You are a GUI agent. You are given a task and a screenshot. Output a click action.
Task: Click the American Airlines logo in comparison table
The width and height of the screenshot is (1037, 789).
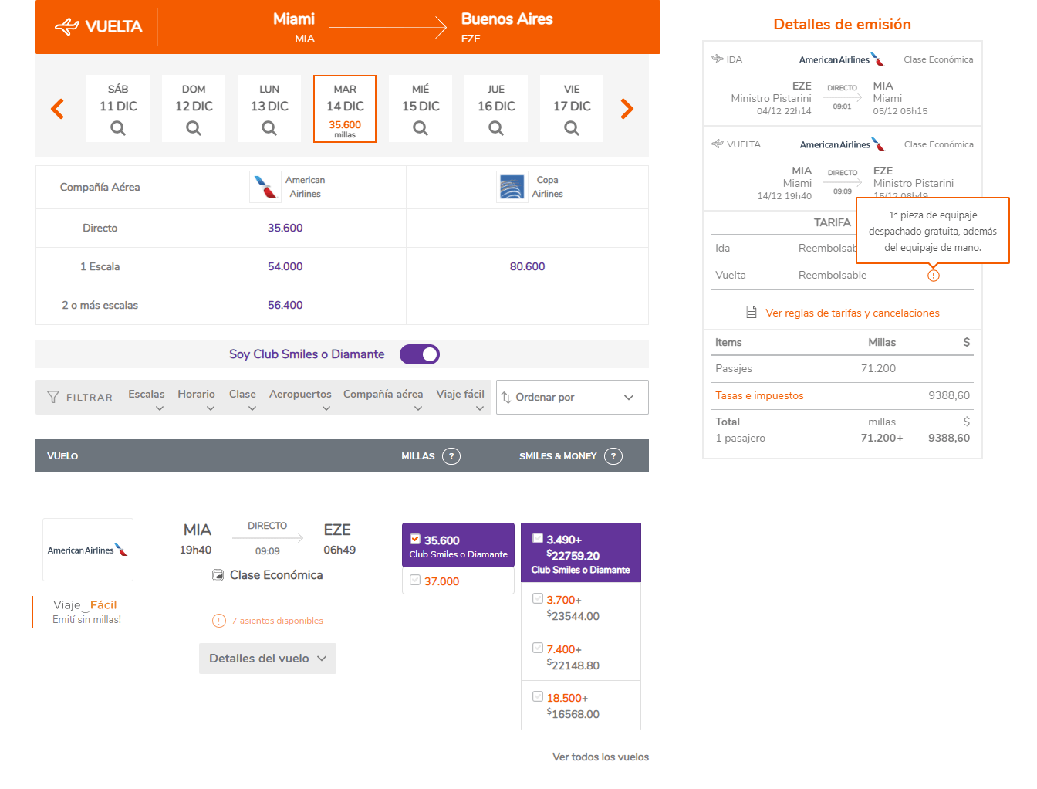point(265,187)
